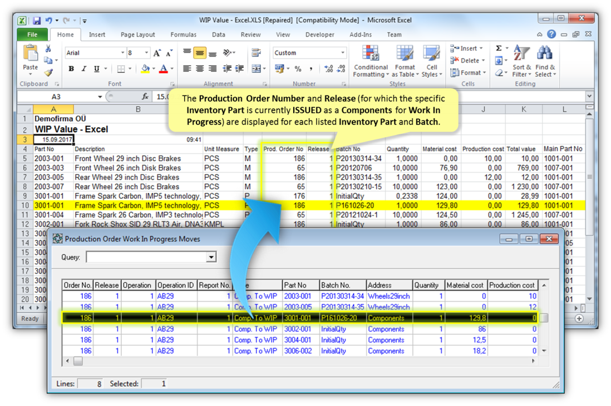The image size is (611, 406).
Task: Switch to the Developer tab
Action: coord(320,34)
